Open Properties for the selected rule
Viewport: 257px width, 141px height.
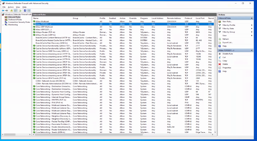click(x=227, y=68)
